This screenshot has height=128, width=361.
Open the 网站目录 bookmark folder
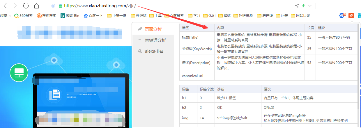tap(300, 16)
